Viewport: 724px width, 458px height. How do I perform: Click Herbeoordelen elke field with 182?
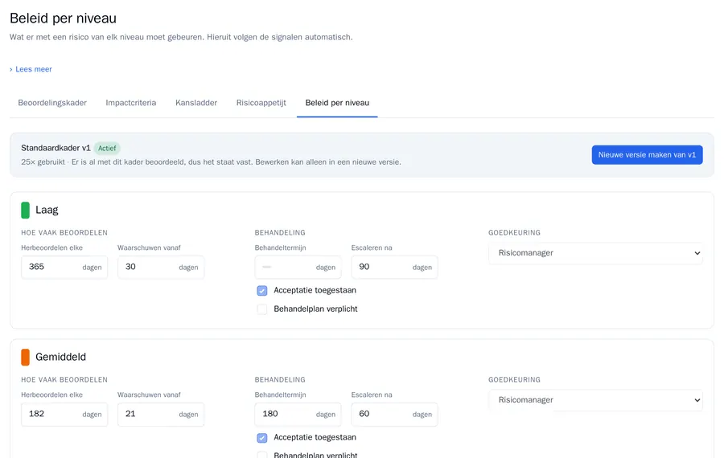point(64,414)
